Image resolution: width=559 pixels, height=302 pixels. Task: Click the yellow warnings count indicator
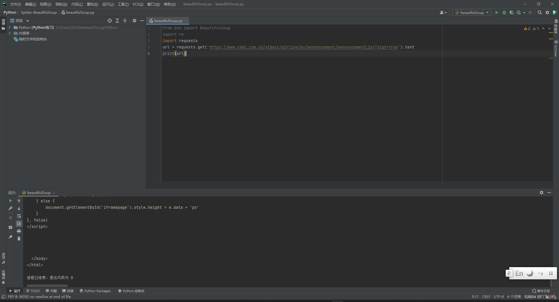click(527, 28)
